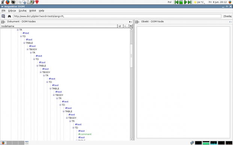Click the binoculars find icon
233x145 pixels.
[x=9, y=16]
